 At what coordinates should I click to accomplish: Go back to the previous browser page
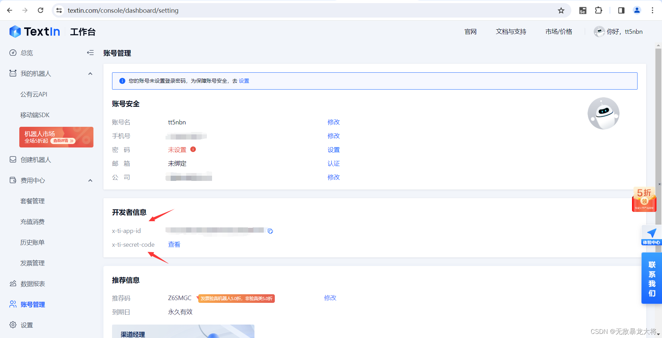[x=10, y=10]
